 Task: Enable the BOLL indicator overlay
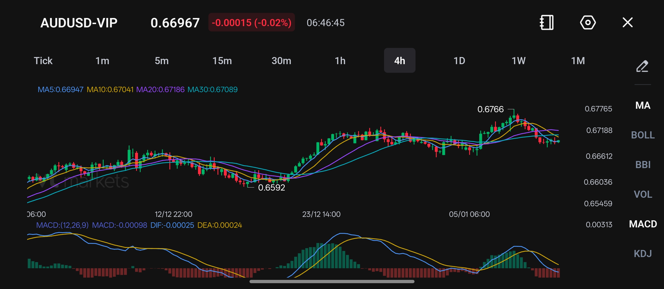coord(643,135)
